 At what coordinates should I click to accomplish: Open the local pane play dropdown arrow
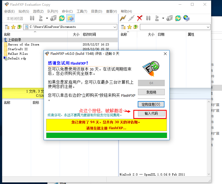(47, 18)
